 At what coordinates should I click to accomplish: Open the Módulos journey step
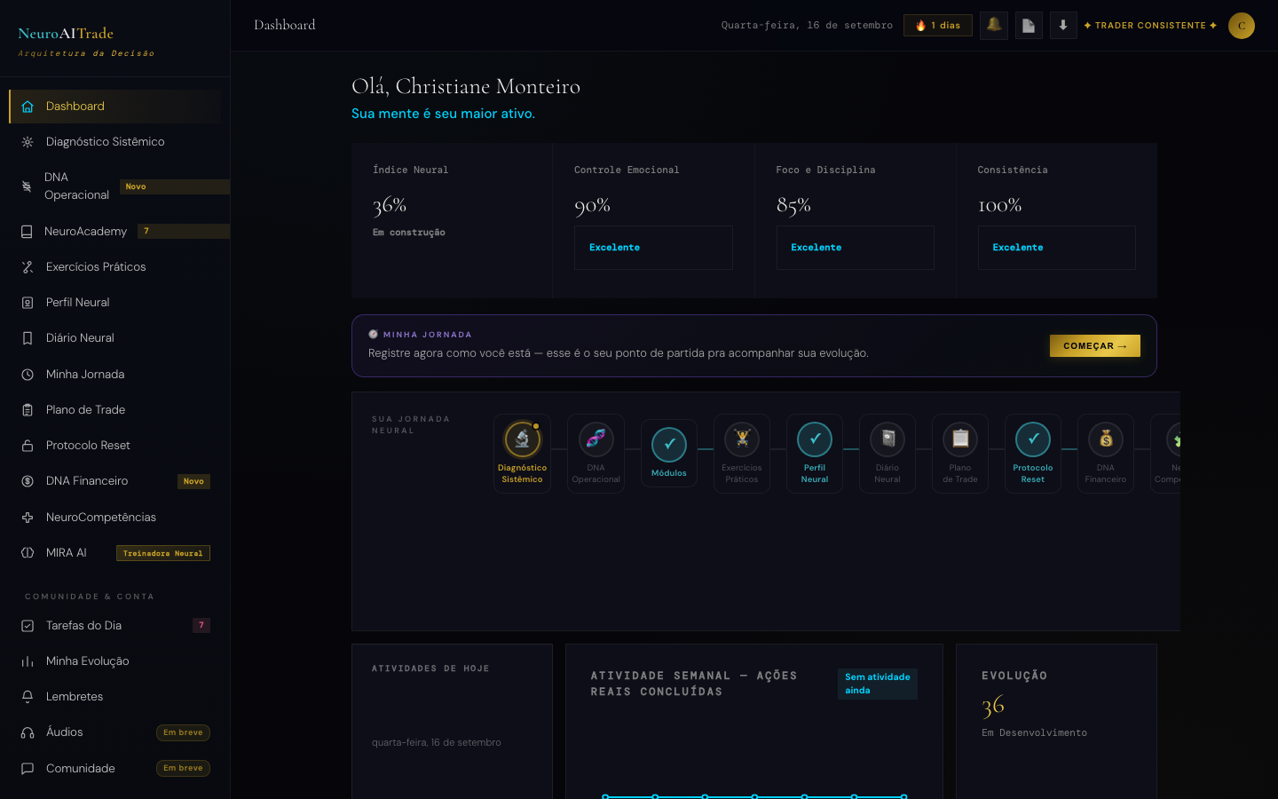point(669,453)
